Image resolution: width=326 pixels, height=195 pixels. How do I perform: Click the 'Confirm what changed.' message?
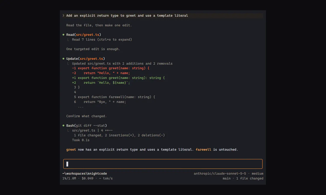pyautogui.click(x=87, y=116)
